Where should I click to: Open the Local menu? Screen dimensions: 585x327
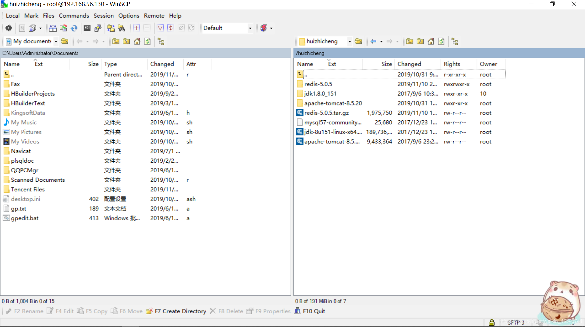coord(12,15)
